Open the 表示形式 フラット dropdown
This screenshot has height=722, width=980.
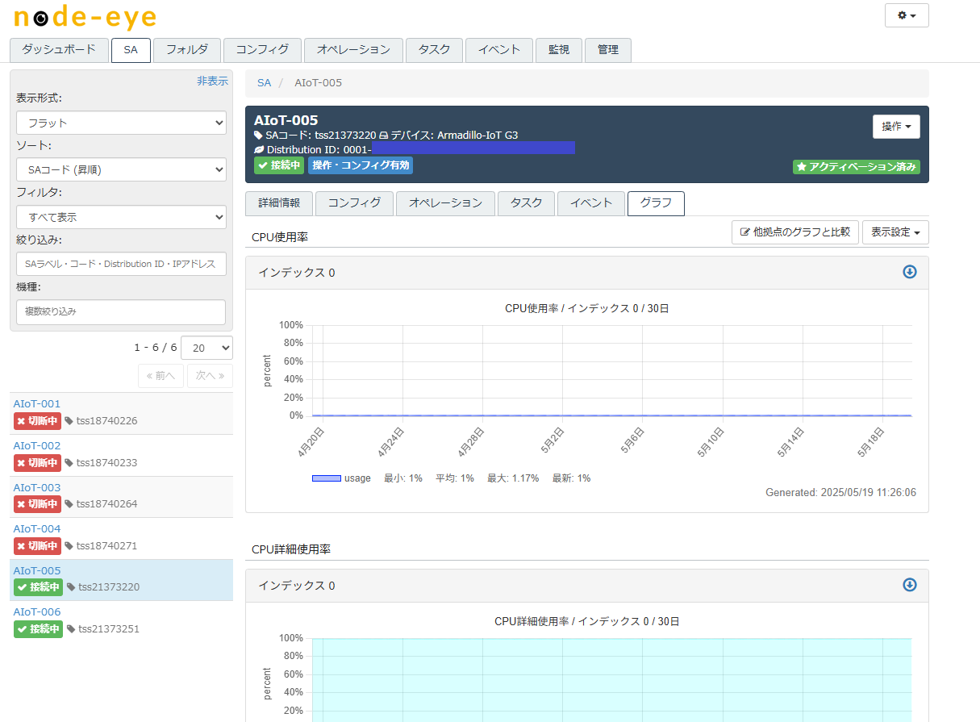(121, 123)
